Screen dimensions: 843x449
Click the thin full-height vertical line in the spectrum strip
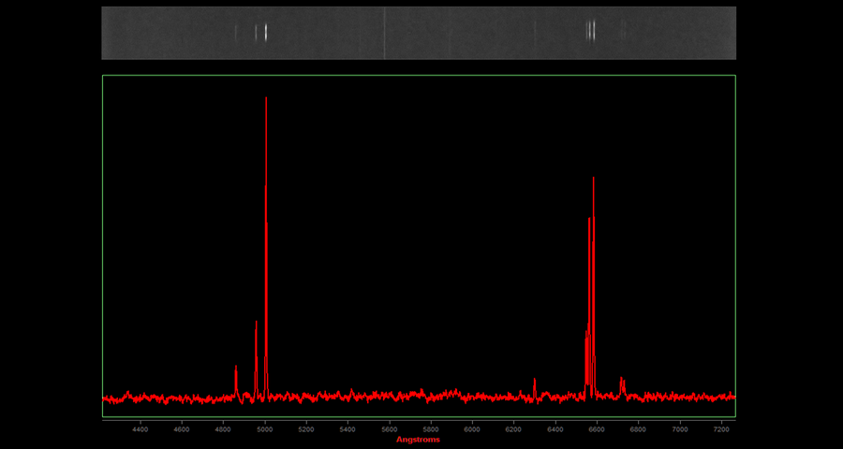click(384, 33)
